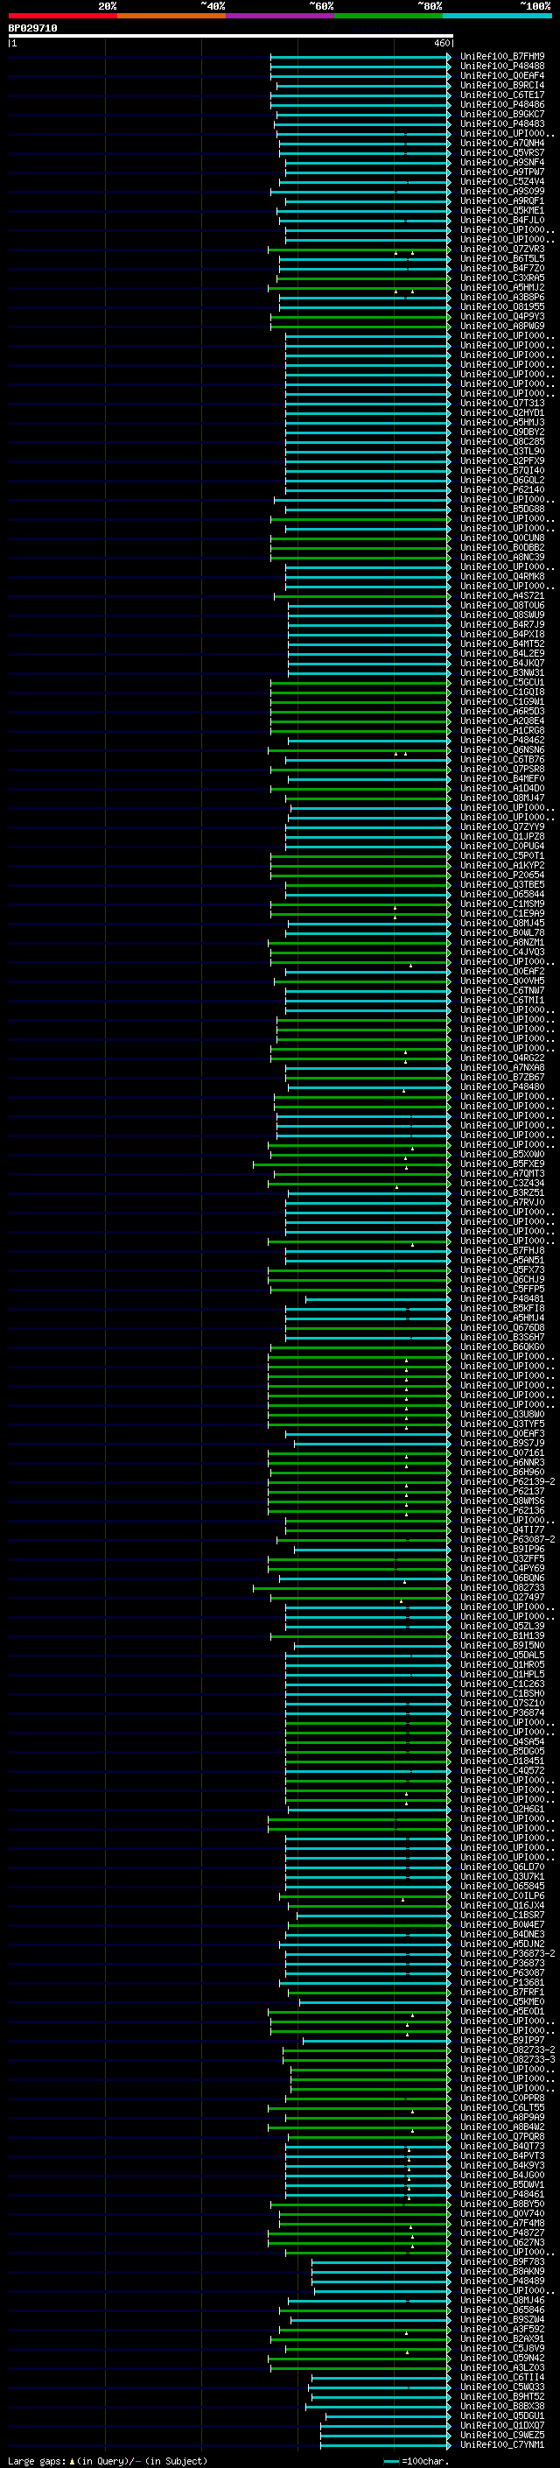Click the cyan ~100% identity legend segment
This screenshot has height=2468, width=560.
coord(497,17)
